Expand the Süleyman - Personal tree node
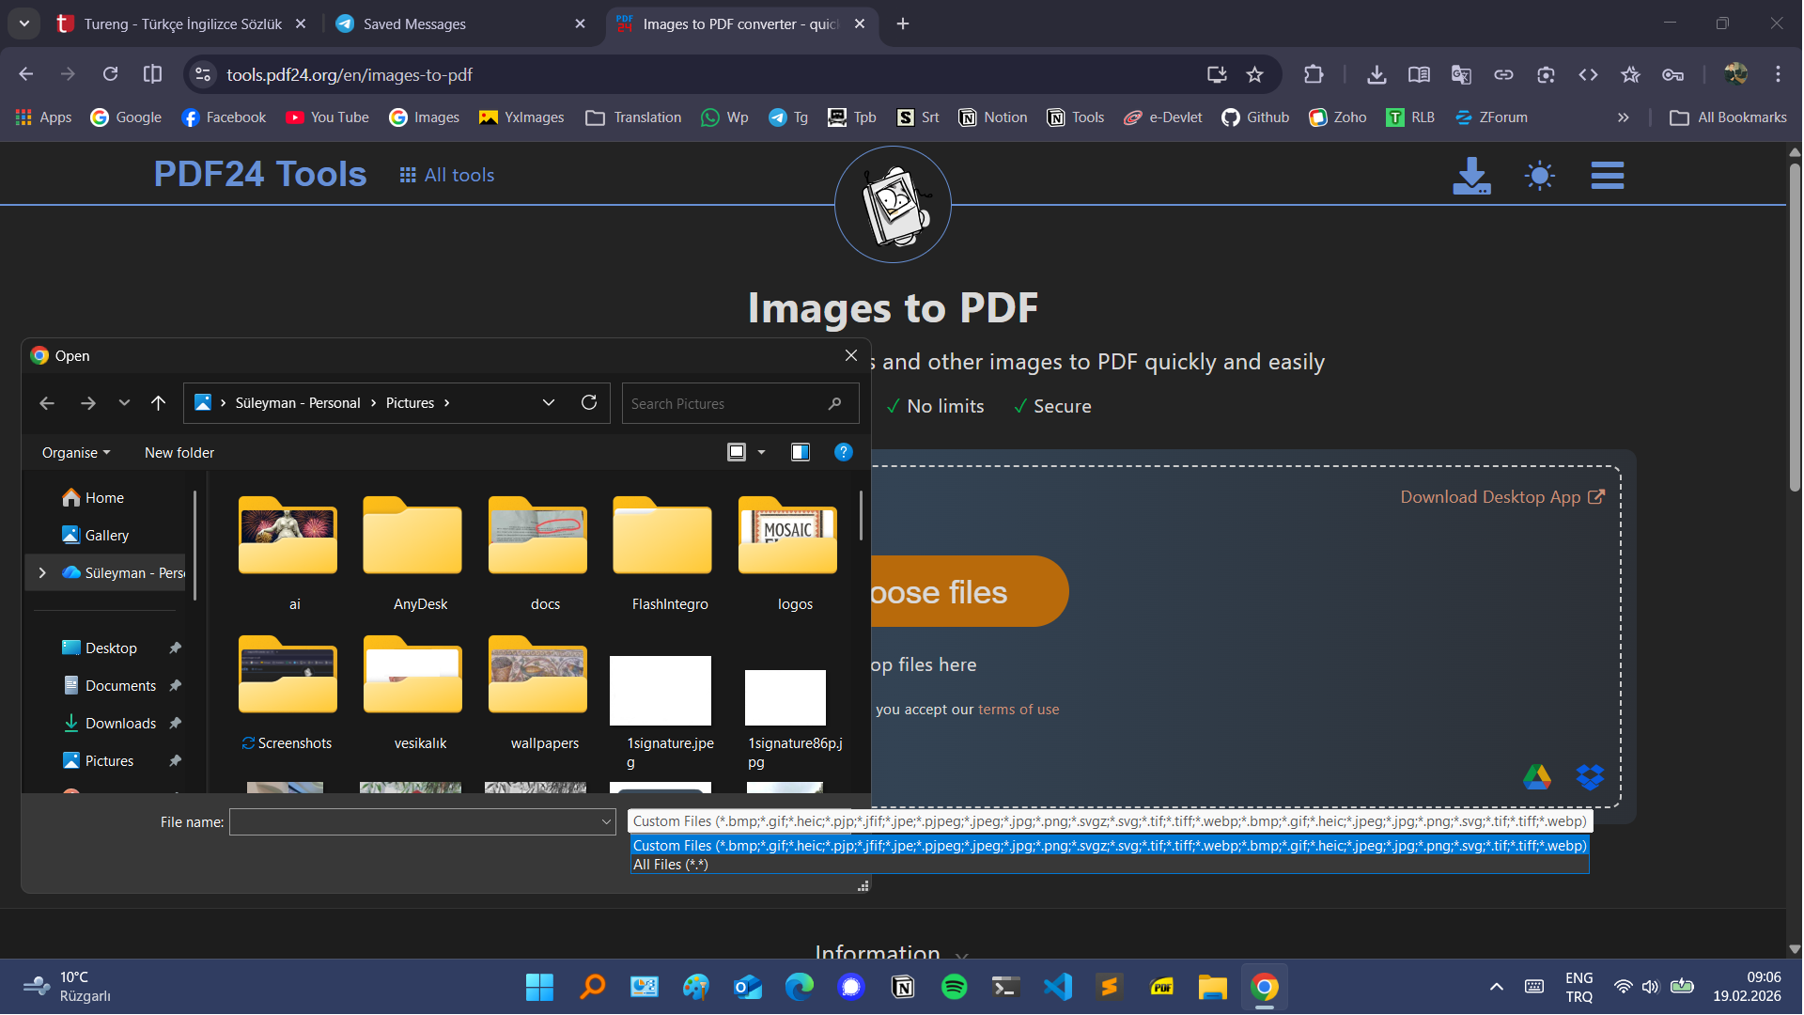This screenshot has height=1015, width=1804. [x=42, y=573]
